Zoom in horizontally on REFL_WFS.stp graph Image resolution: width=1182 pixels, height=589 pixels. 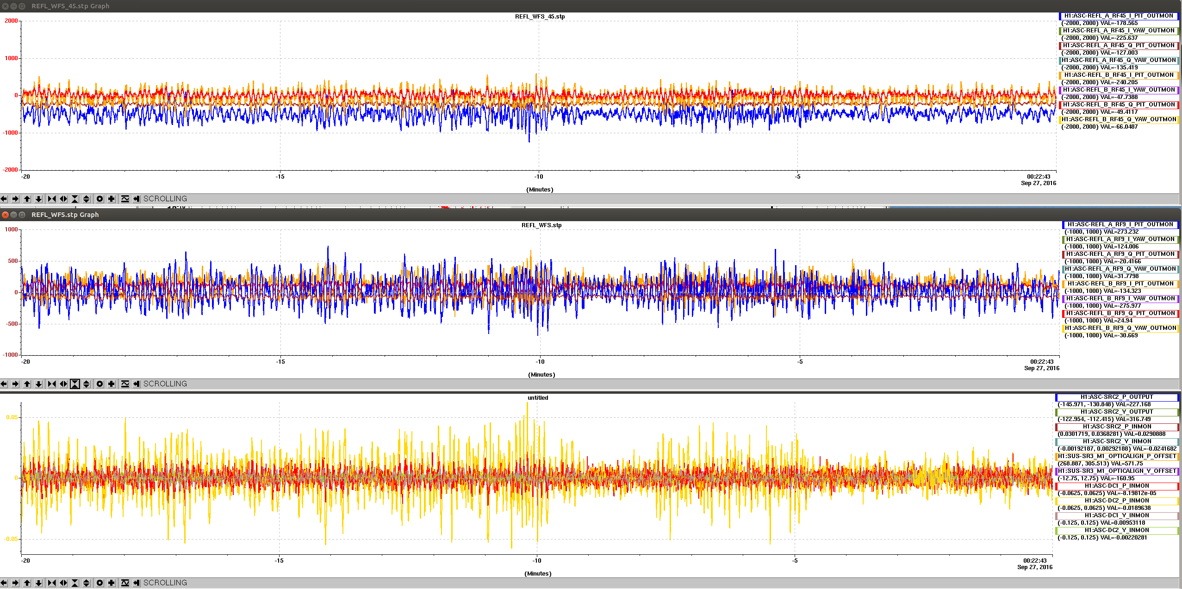(x=52, y=384)
